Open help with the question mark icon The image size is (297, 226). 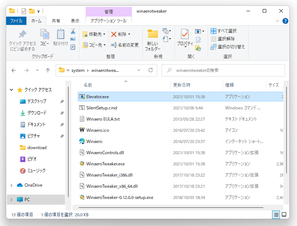coord(285,21)
